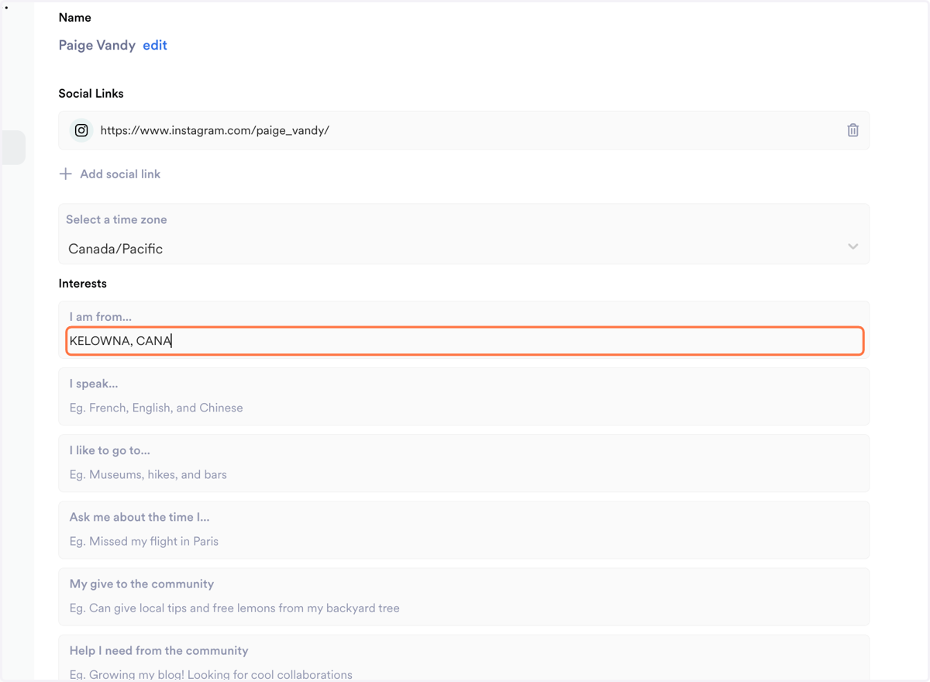Click the edit link beside Paige Vandy
Viewport: 930px width, 682px height.
(x=155, y=45)
